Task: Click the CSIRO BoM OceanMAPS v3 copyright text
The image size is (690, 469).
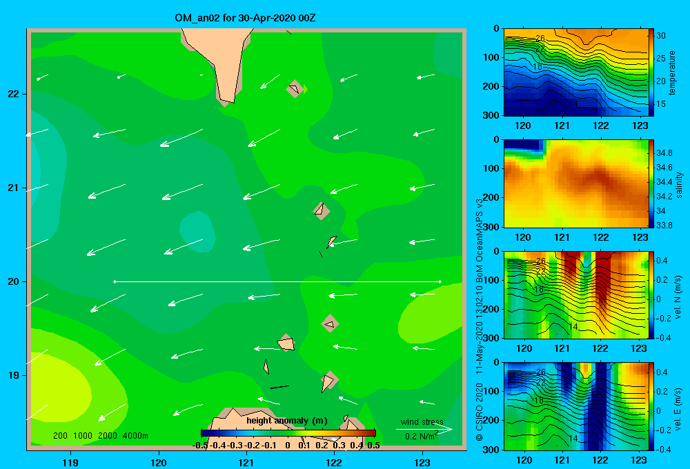Action: coord(480,319)
